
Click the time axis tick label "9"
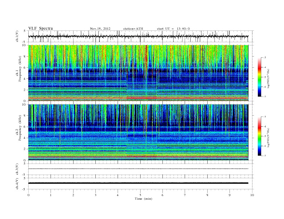[x=229, y=195]
